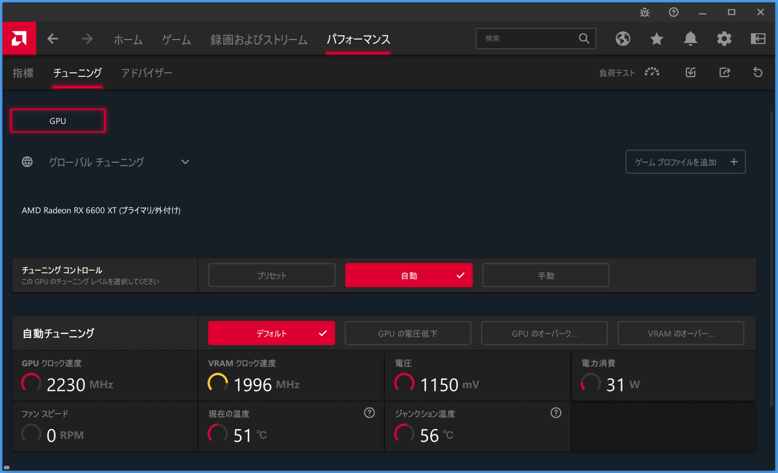
Task: Switch to the 指標 sub-tab
Action: coord(23,73)
